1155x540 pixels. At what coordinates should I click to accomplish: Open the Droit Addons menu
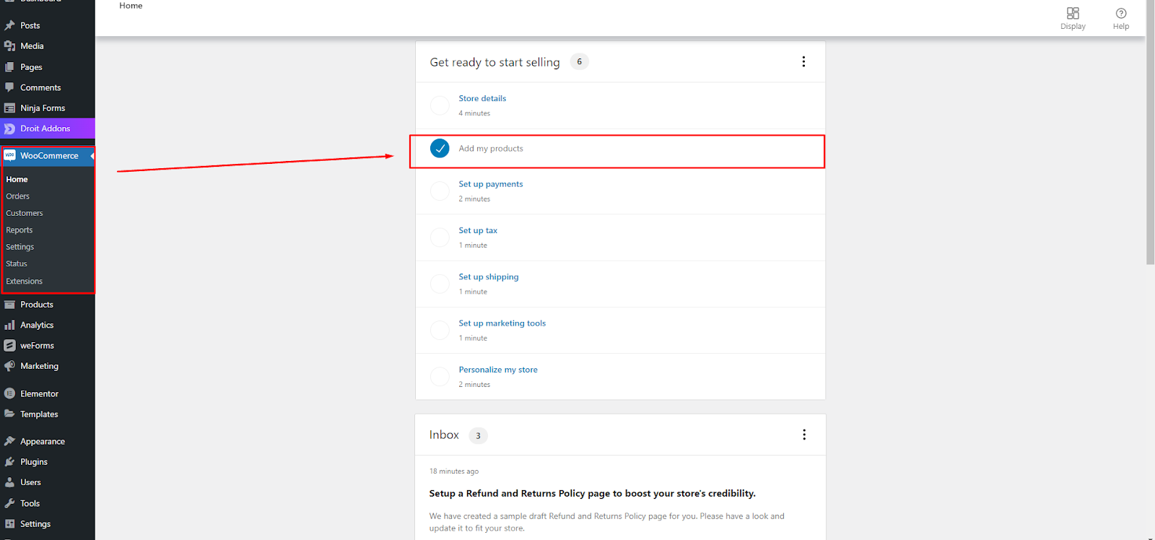point(47,129)
